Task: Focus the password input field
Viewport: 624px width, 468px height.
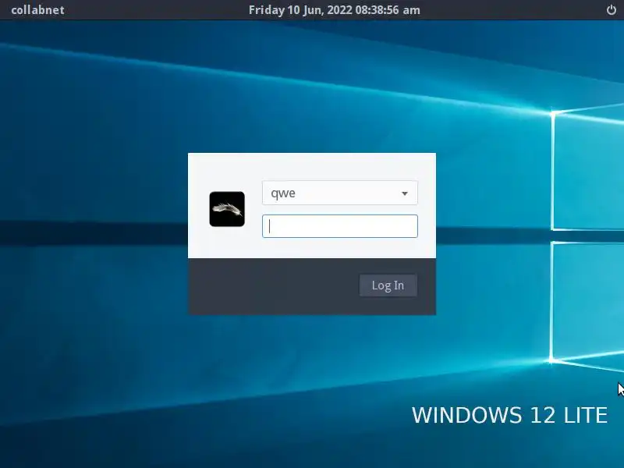Action: [x=340, y=226]
